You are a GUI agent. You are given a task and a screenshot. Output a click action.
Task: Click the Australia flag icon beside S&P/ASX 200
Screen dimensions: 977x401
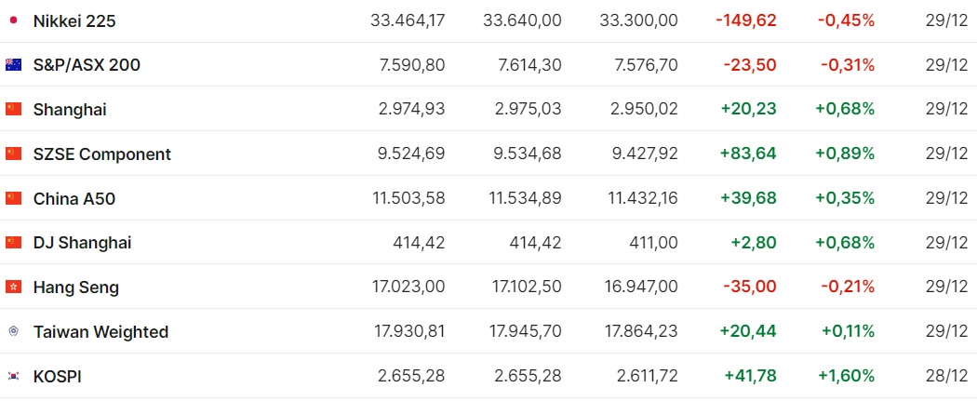(13, 65)
